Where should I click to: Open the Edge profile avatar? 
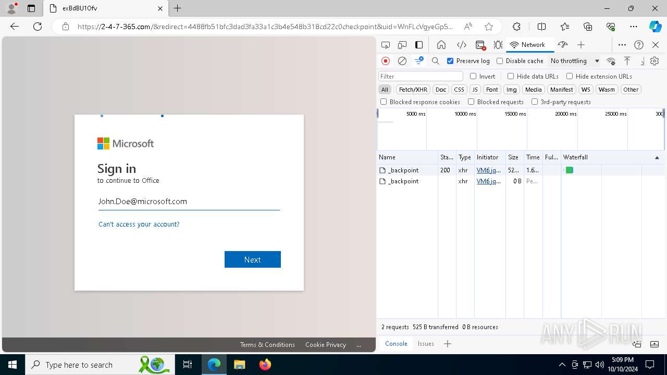coord(11,8)
